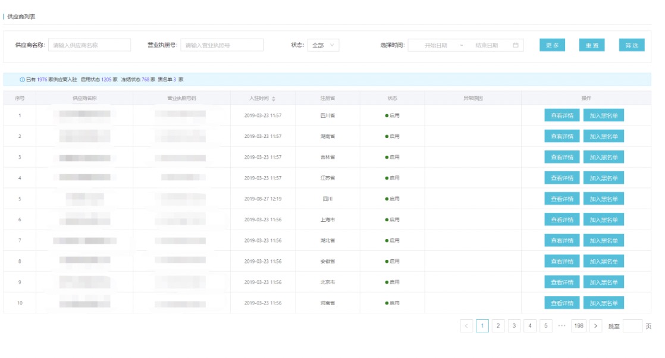
Task: Click the 上海市 province cell
Action: (x=327, y=219)
